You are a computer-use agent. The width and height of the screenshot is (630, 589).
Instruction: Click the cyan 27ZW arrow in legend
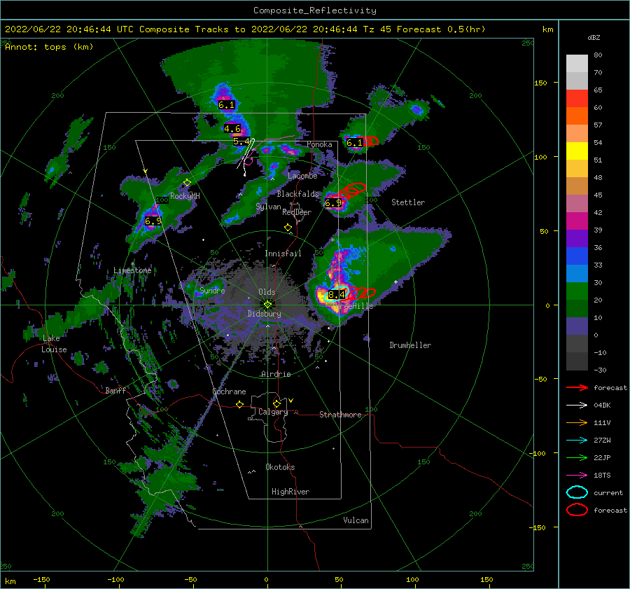(577, 441)
